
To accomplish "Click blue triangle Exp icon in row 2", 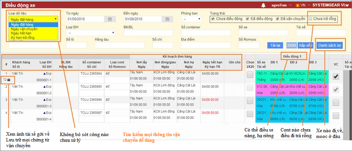I will (45, 86).
